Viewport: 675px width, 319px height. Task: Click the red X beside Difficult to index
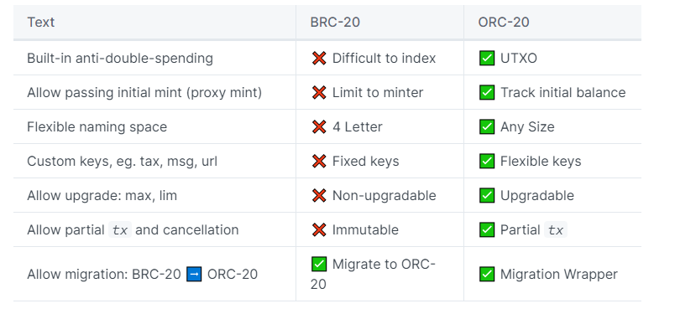[x=319, y=58]
